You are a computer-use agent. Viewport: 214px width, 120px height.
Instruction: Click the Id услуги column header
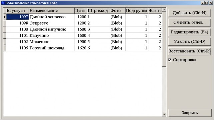[x=17, y=11]
